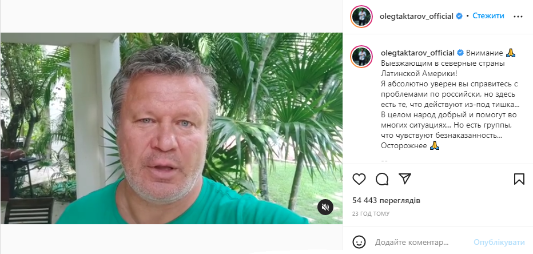Unmute the video with the speaker icon
The height and width of the screenshot is (254, 533).
[x=325, y=207]
